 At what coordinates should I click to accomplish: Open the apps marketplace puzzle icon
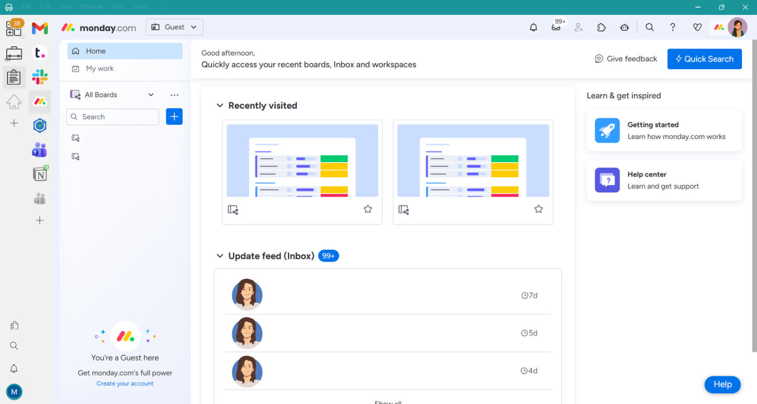coord(601,28)
